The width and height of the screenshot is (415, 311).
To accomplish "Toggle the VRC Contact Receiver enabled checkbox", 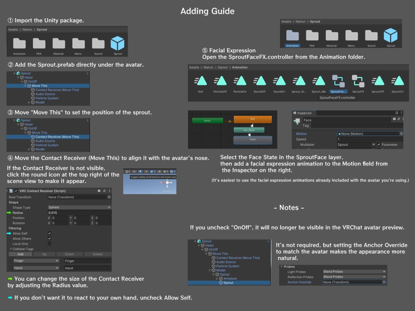I will click(x=16, y=191).
